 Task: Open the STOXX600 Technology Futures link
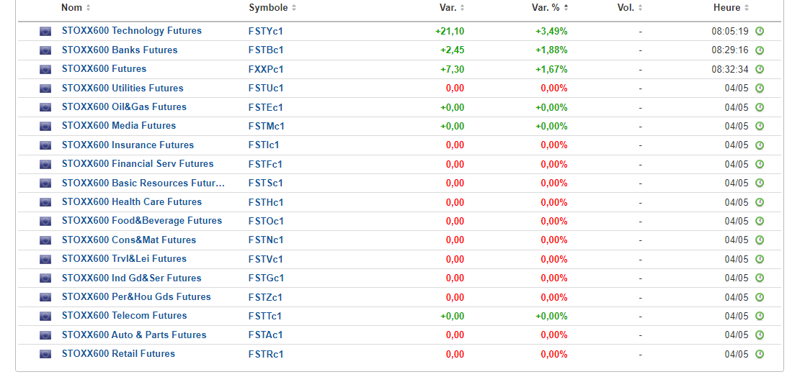coord(132,31)
